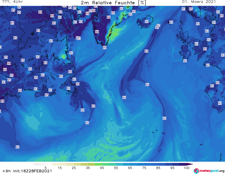
Task: Click the "???, 4Uhr" time label
Action: [13, 2]
